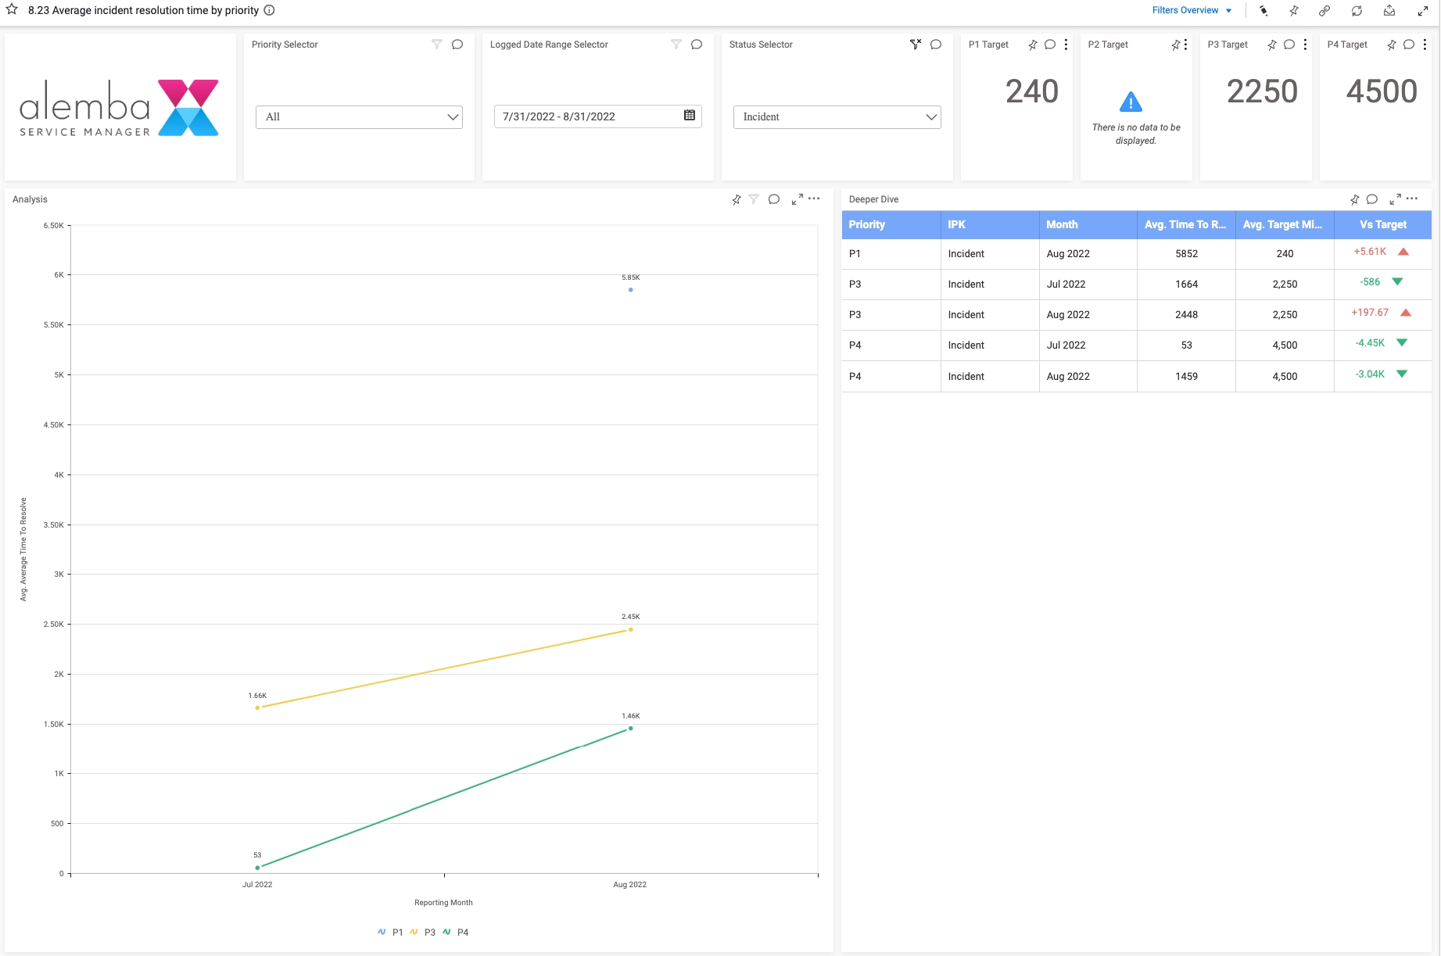This screenshot has height=956, width=1441.
Task: Sort table by Priority column header
Action: click(x=867, y=224)
